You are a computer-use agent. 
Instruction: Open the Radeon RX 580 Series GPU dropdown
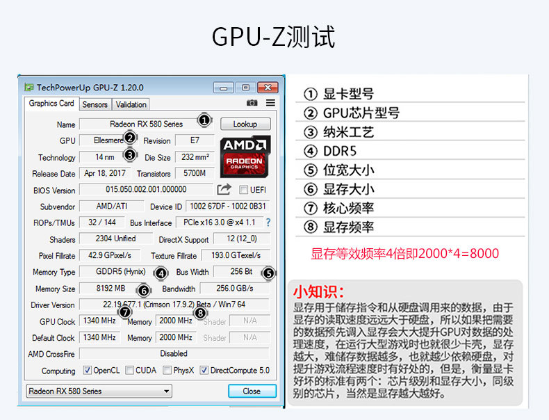99,391
